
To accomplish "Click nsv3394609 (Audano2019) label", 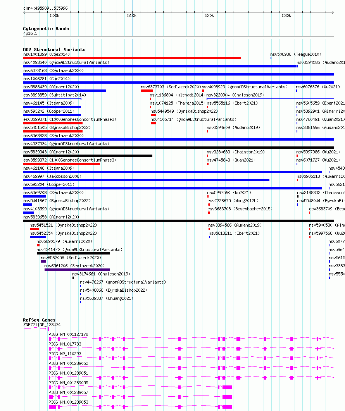I will (x=233, y=127).
